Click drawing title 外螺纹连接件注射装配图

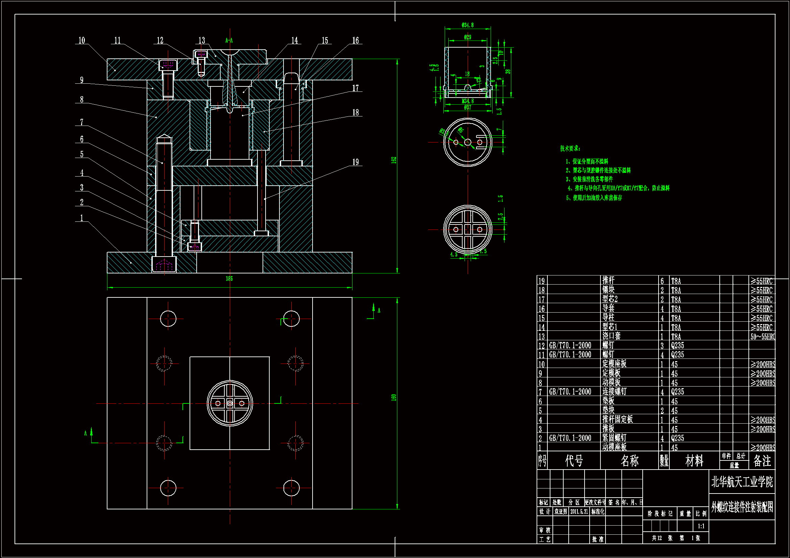click(742, 507)
